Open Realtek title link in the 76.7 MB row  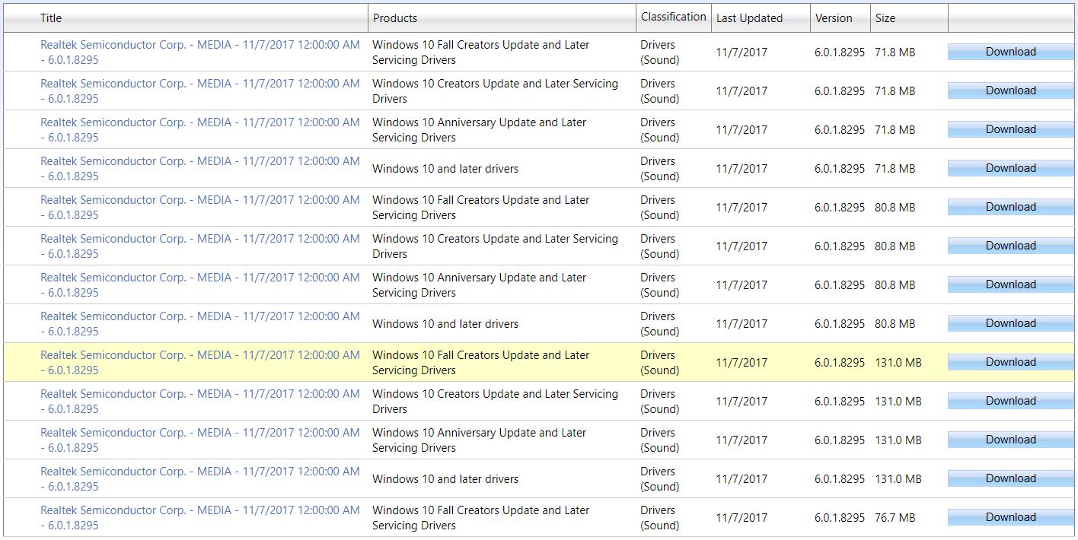point(200,518)
